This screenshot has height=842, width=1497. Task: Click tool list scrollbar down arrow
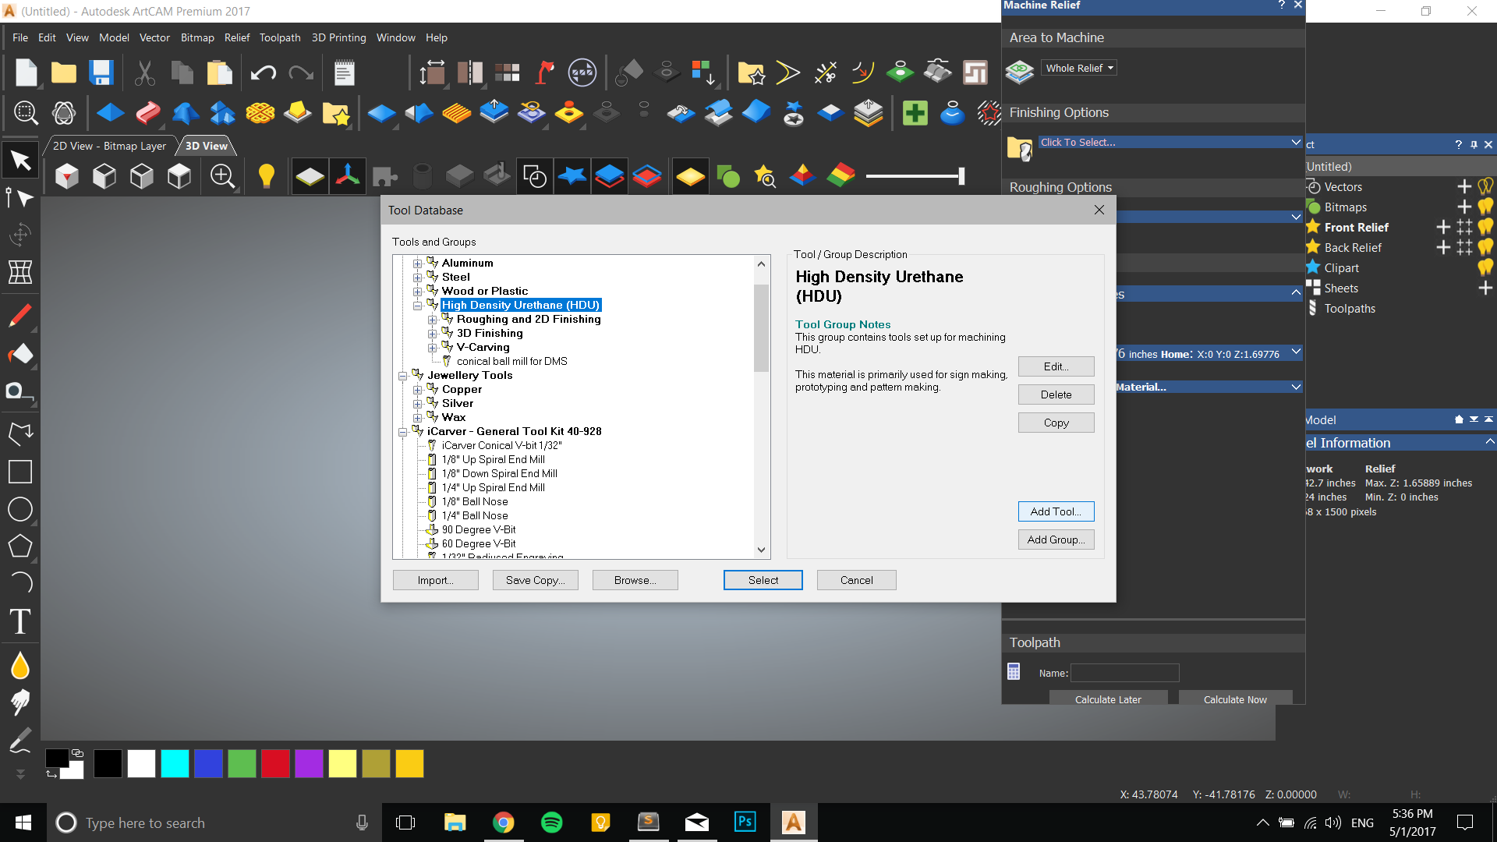[x=762, y=550]
